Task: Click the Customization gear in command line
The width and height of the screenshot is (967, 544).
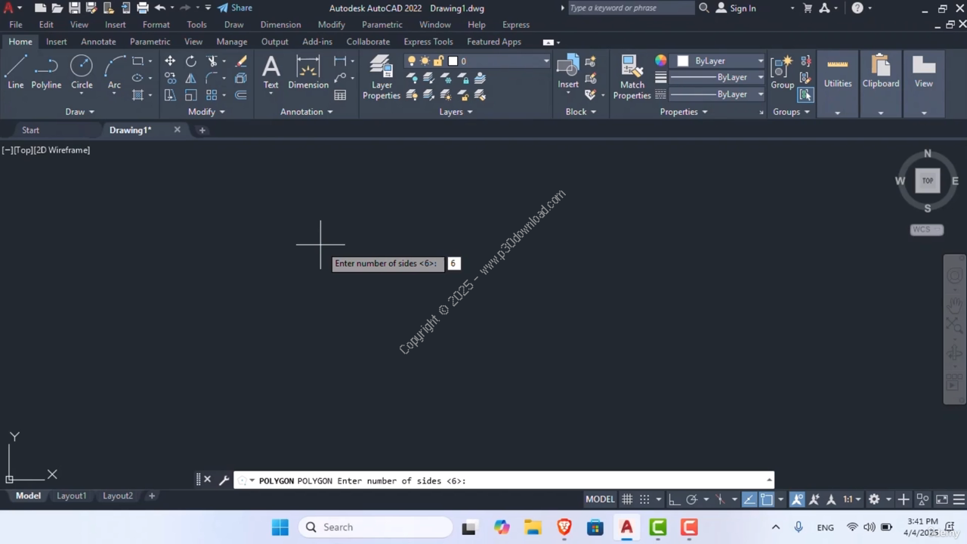Action: coord(224,480)
